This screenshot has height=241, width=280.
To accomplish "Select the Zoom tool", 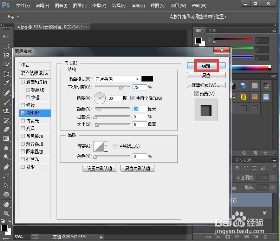I will (6, 213).
